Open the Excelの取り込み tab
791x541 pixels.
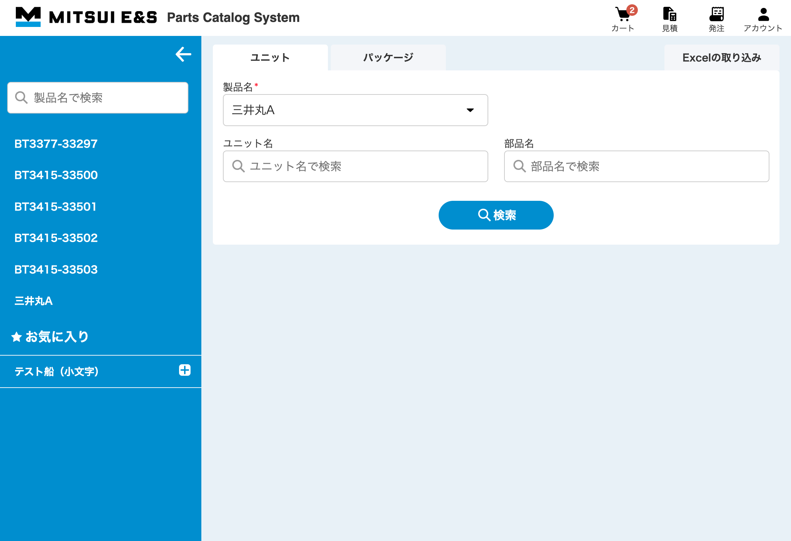click(722, 57)
